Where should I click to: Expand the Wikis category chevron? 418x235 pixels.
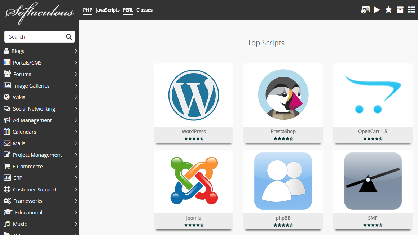76,97
